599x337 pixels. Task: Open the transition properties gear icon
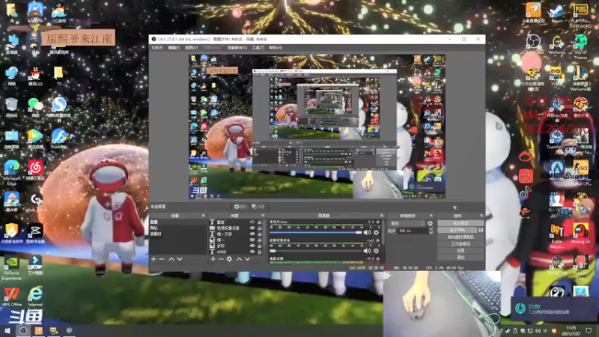430,223
